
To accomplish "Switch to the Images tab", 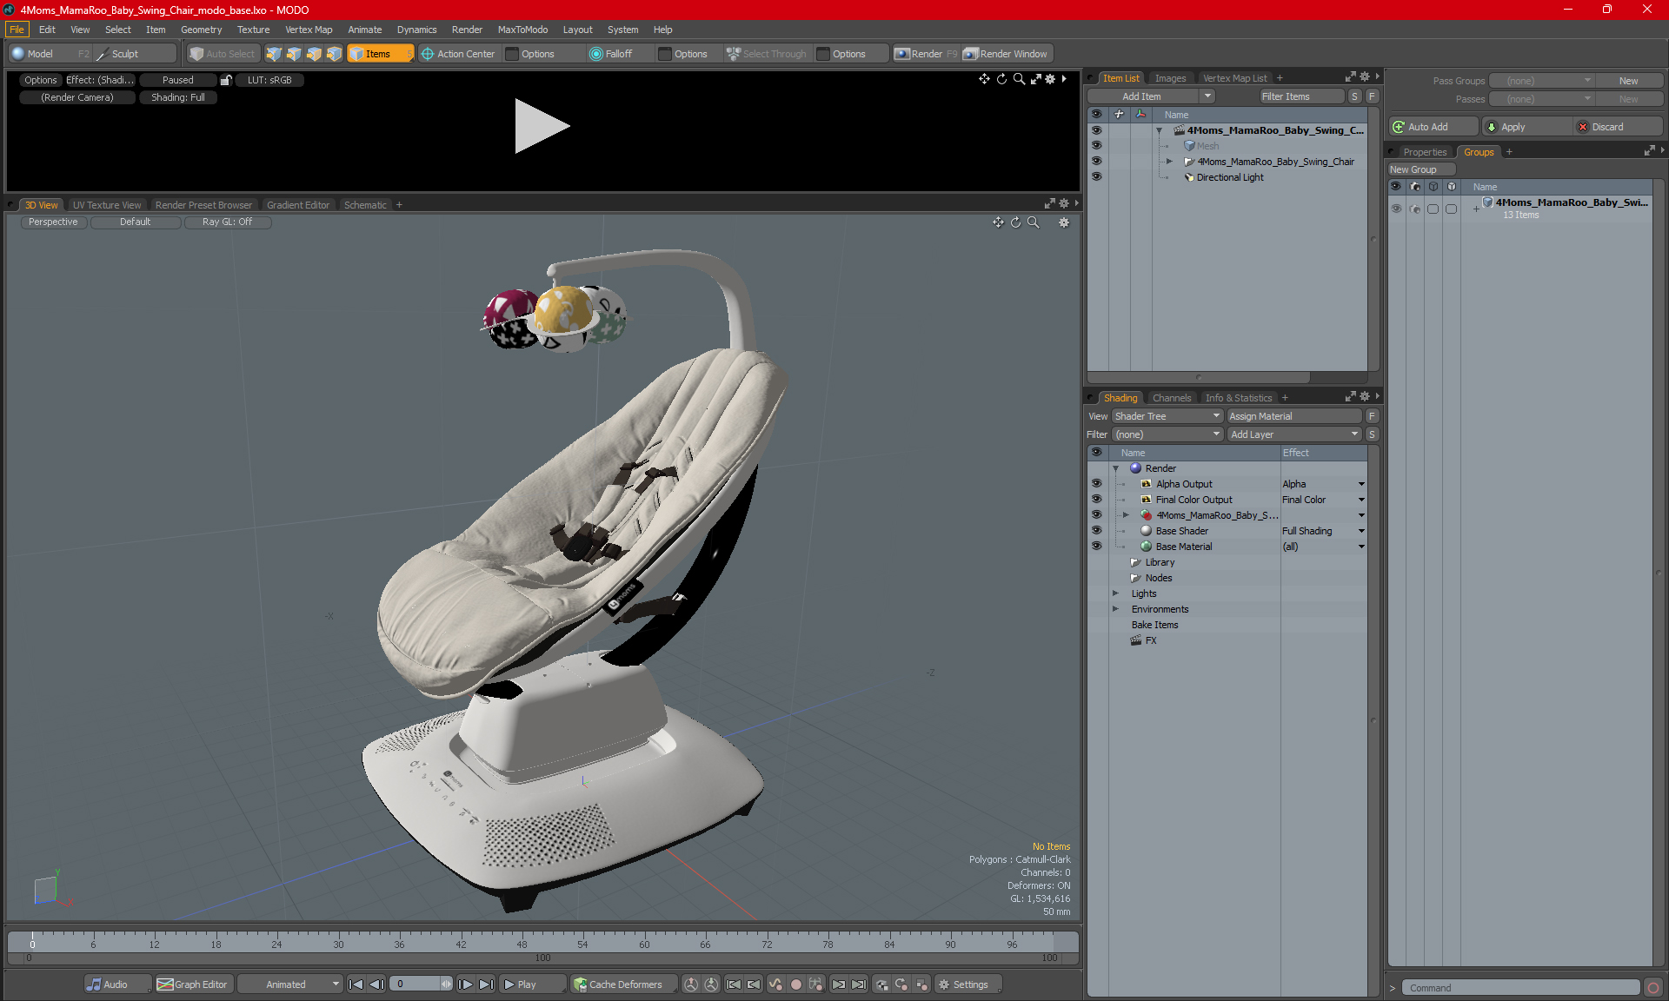I will click(x=1170, y=78).
